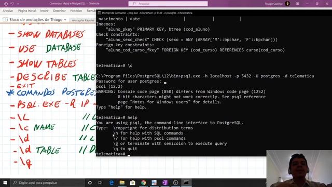
Task: Open File Explorer from the taskbar
Action: click(x=122, y=182)
